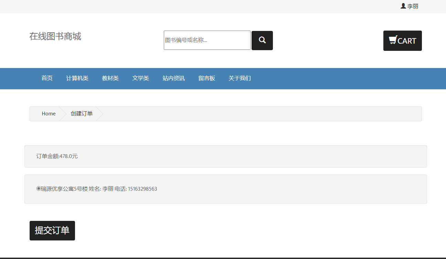This screenshot has width=446, height=259.
Task: Click the magnifying glass search icon
Action: click(262, 40)
